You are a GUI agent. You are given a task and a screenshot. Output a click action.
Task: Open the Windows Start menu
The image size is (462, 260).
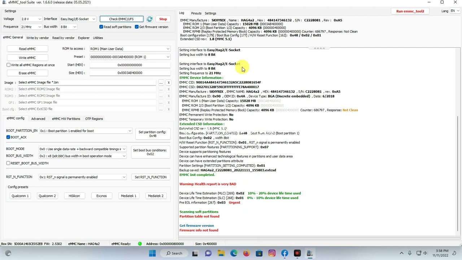point(152,253)
